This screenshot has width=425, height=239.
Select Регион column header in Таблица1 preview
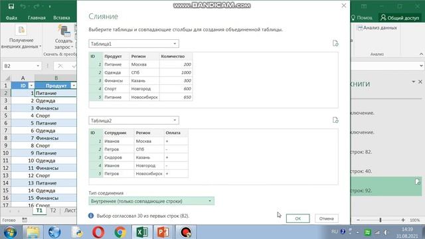[x=145, y=56]
